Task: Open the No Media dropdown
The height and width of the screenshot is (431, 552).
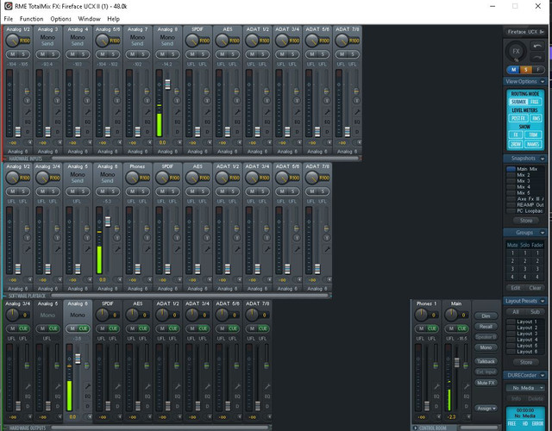Action: click(x=525, y=388)
